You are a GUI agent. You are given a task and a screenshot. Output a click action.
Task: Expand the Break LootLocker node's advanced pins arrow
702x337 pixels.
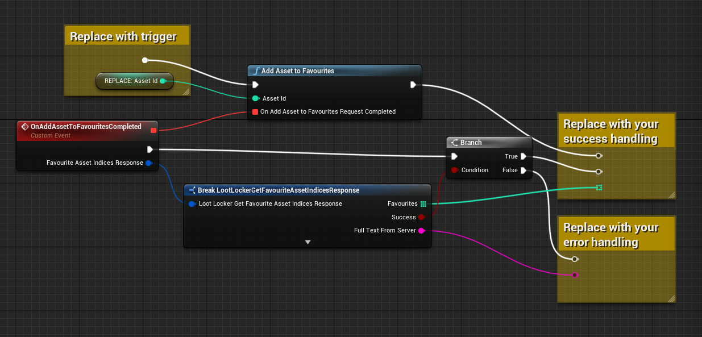pyautogui.click(x=308, y=242)
